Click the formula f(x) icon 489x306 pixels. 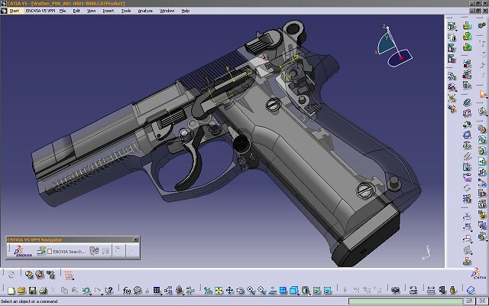coord(127,291)
